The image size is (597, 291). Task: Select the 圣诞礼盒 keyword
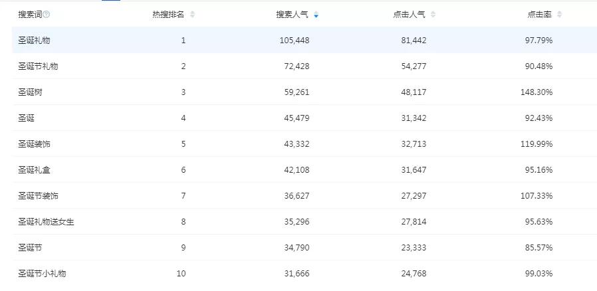click(34, 170)
